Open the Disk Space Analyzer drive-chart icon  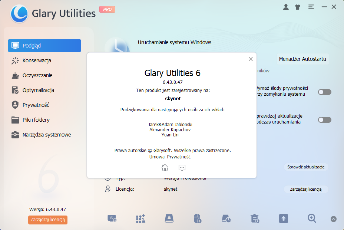click(x=226, y=218)
